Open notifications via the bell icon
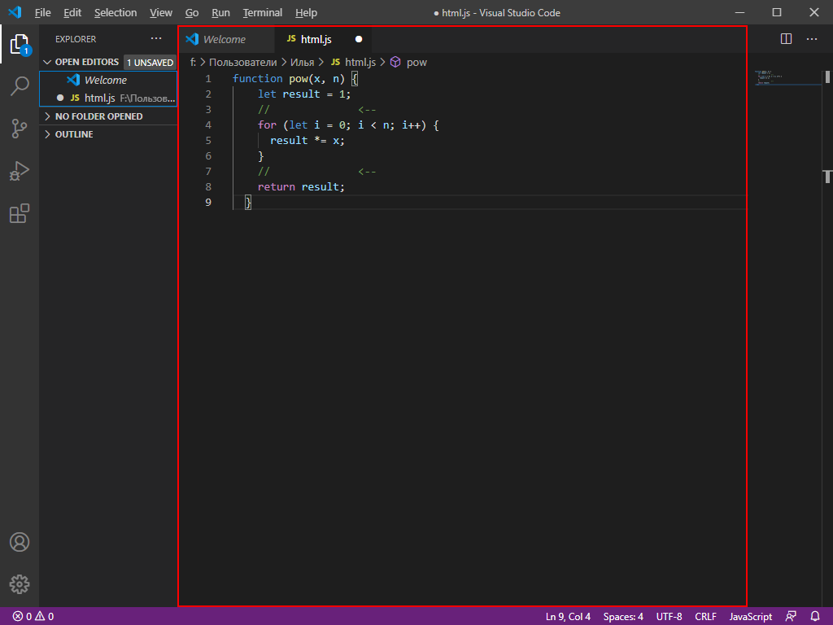833x625 pixels. tap(816, 616)
